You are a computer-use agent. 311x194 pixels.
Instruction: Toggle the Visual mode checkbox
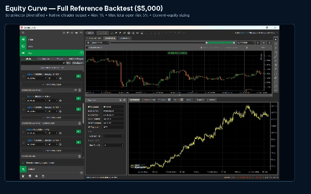tap(87, 48)
